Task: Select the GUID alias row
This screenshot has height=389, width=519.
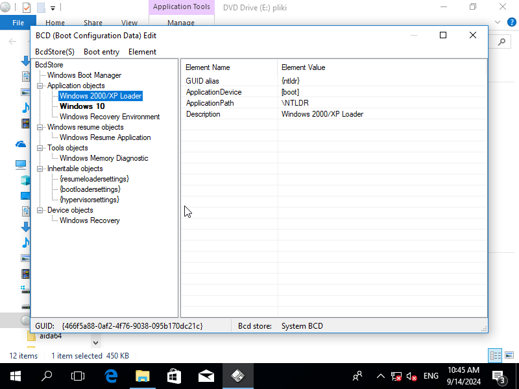Action: point(333,80)
